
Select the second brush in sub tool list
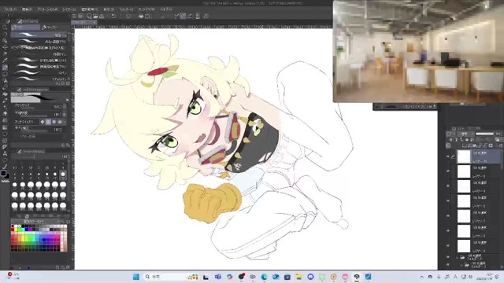tap(39, 42)
